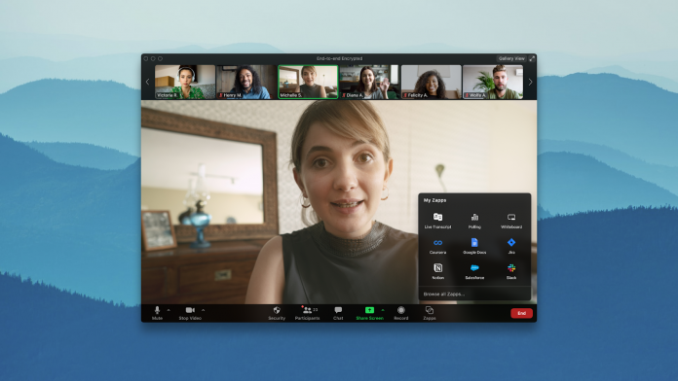Start recording the meeting
The image size is (678, 381).
coord(400,313)
